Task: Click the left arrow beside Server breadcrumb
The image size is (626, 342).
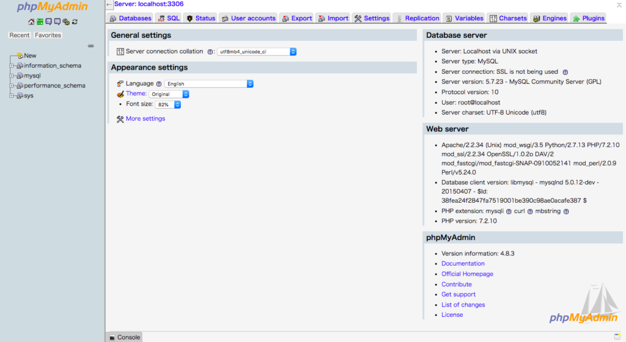Action: click(109, 4)
